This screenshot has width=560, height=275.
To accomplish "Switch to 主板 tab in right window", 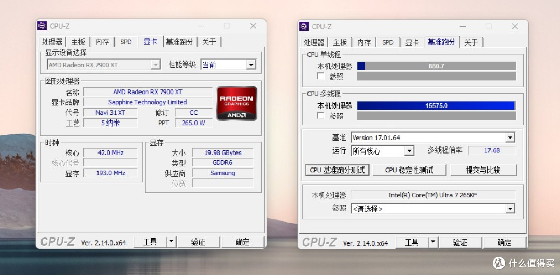I will [x=340, y=42].
